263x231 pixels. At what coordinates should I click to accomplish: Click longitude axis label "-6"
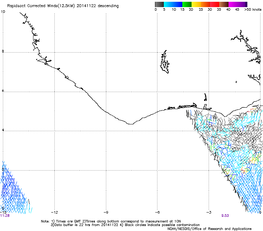tap(157, 213)
